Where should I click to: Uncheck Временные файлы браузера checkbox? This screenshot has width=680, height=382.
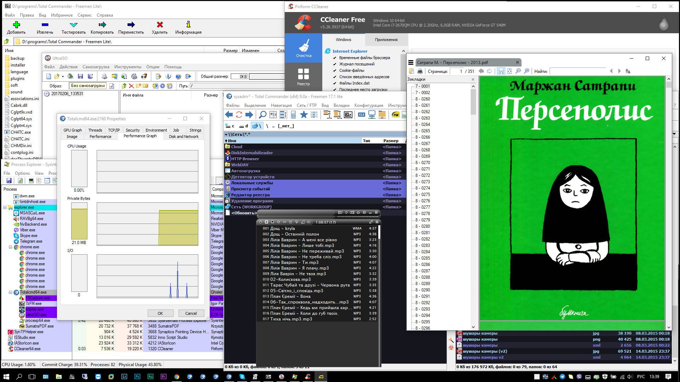pyautogui.click(x=335, y=58)
